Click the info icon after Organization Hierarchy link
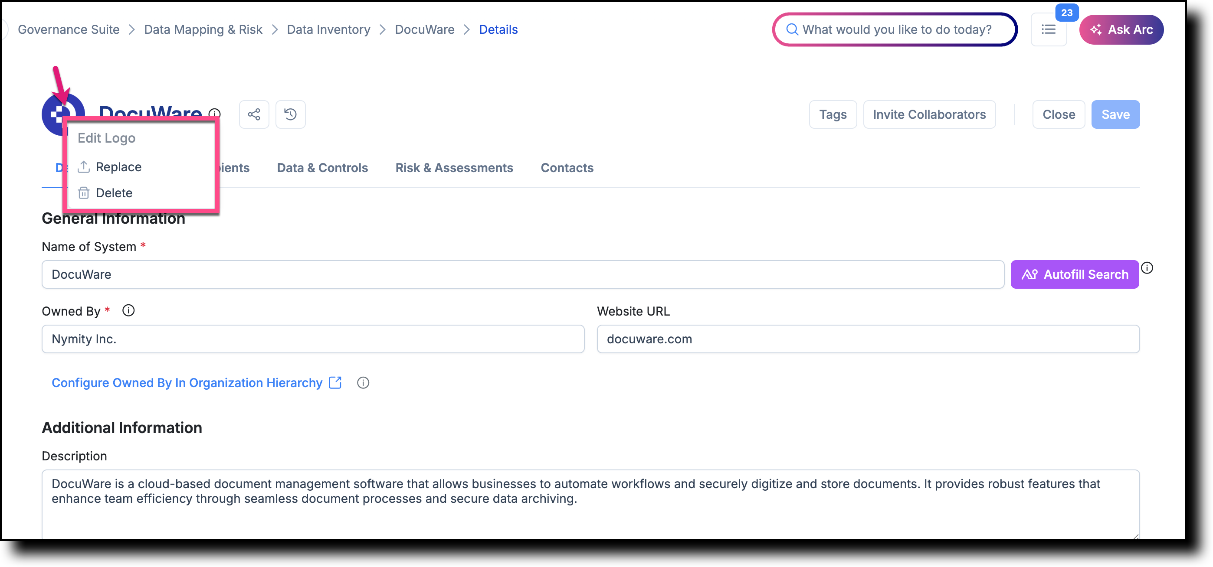Image resolution: width=1213 pixels, height=567 pixels. click(363, 382)
